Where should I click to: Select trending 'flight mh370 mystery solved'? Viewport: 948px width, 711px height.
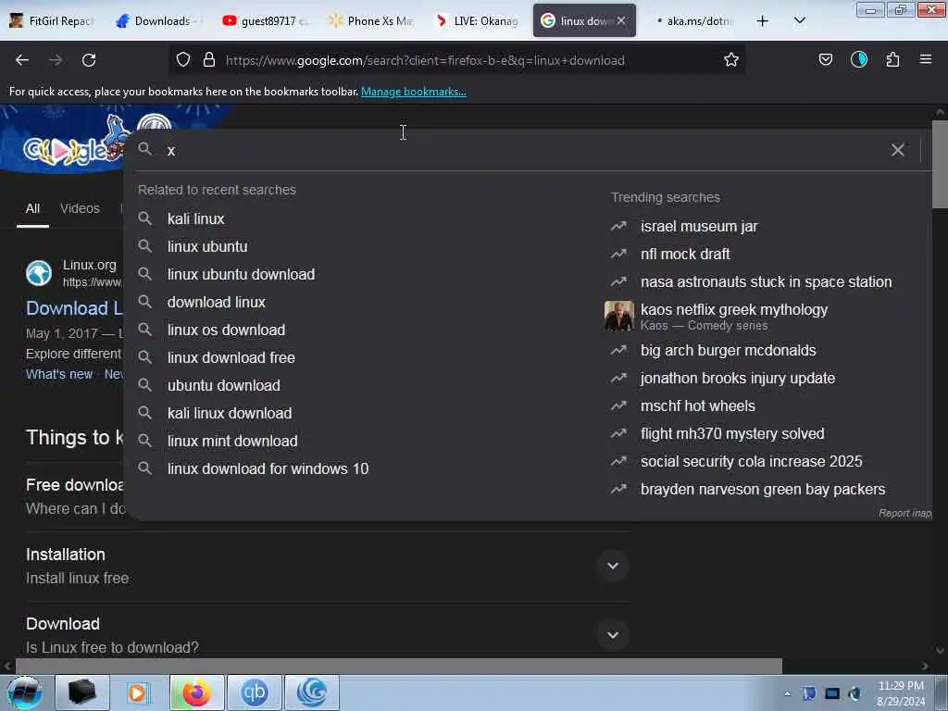tap(732, 434)
